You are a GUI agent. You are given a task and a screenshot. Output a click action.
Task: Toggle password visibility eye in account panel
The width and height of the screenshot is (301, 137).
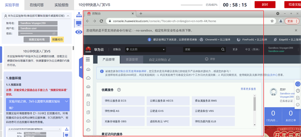click(54, 34)
